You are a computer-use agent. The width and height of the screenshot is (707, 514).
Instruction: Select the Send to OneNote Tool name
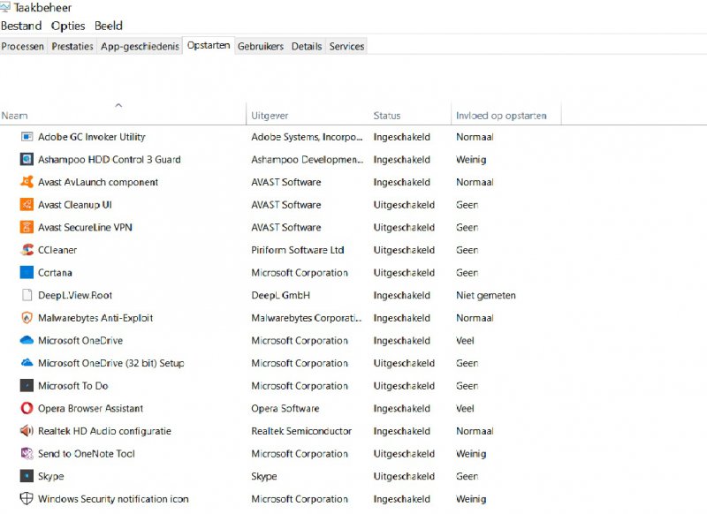point(86,453)
